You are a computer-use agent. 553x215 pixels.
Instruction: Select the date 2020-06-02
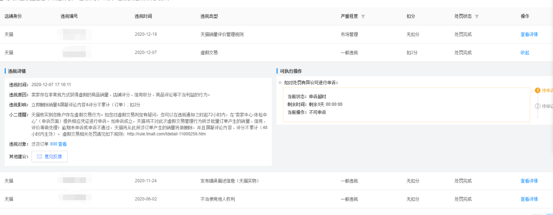click(146, 199)
